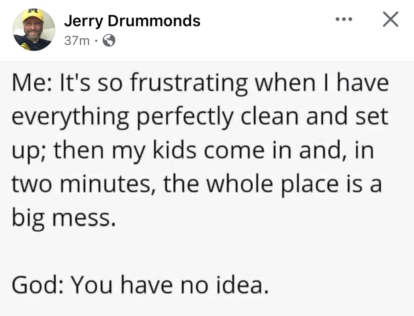Close the post with the X icon
This screenshot has height=316, width=414.
(391, 19)
